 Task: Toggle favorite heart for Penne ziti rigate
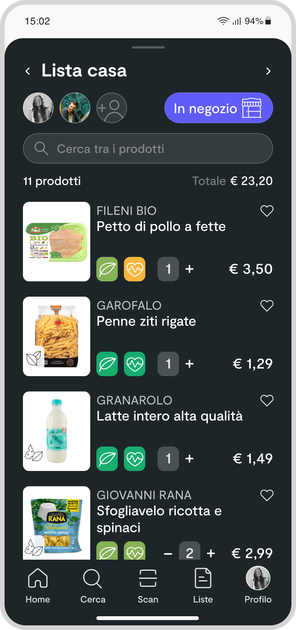point(267,305)
